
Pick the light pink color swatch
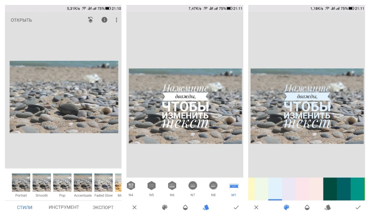(302, 189)
